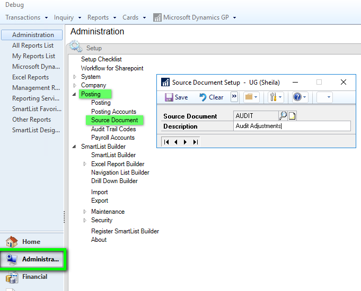Open the Debug menu

(14, 5)
